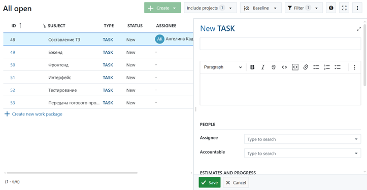Image resolution: width=367 pixels, height=190 pixels.
Task: Apply italic formatting to the description
Action: click(263, 67)
